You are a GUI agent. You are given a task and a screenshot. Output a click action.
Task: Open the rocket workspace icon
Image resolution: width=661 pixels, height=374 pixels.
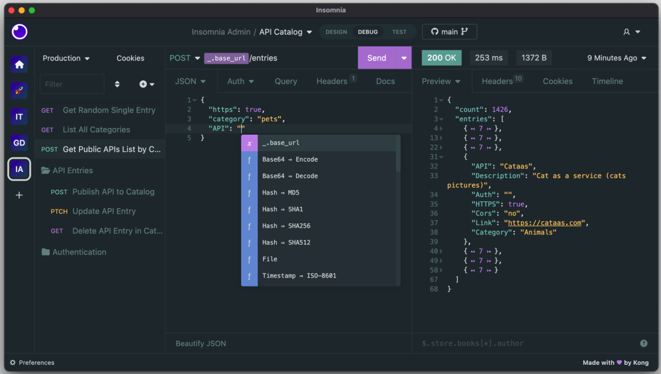pos(20,91)
